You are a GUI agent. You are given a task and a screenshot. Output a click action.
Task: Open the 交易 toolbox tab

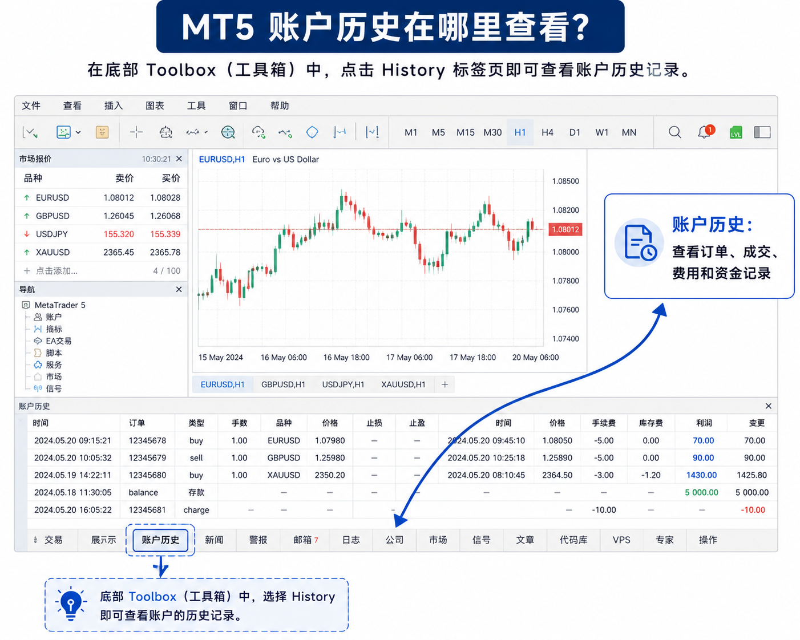[53, 540]
